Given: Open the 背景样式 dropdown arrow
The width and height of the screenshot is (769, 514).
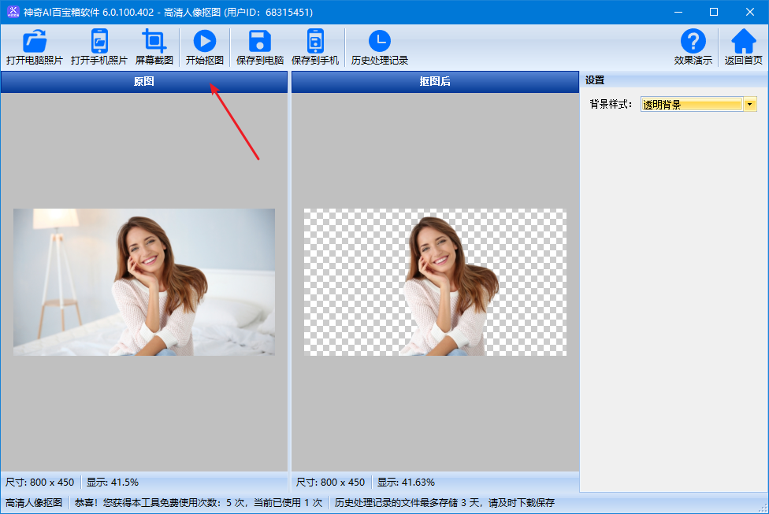Looking at the screenshot, I should pos(750,105).
